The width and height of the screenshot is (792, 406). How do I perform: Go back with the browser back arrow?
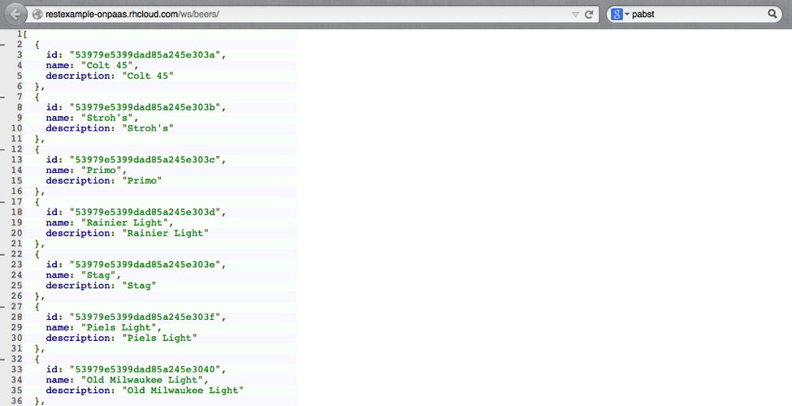coord(15,14)
